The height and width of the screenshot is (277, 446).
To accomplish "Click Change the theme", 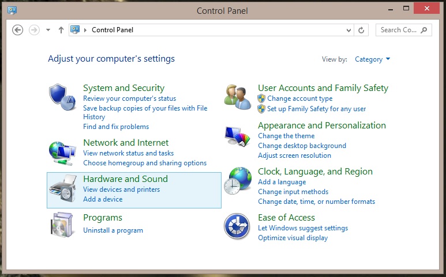I will click(286, 136).
